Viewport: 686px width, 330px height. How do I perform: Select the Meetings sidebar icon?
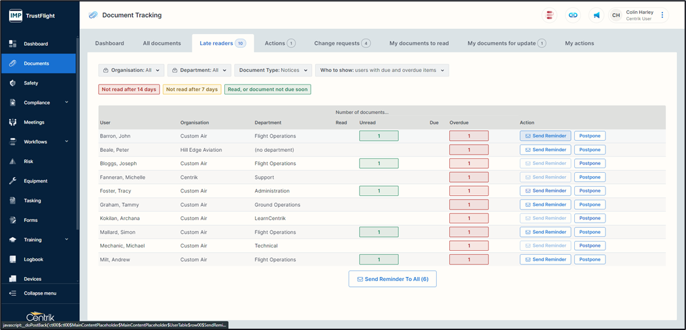coord(12,122)
